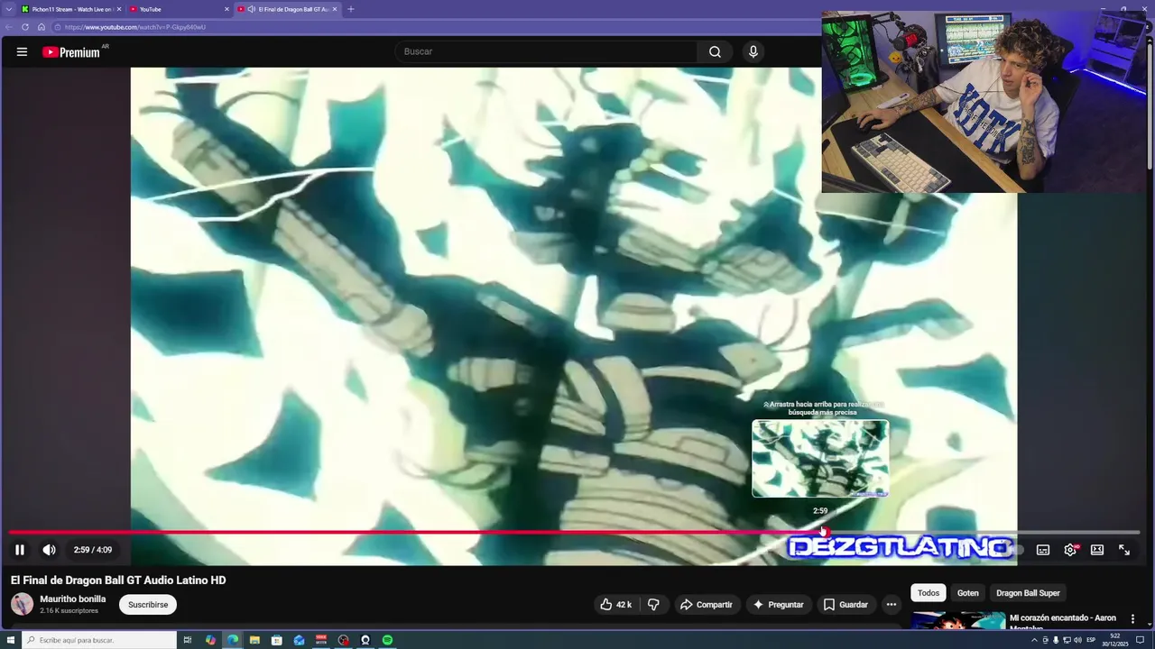Image resolution: width=1155 pixels, height=649 pixels.
Task: Open the tray clock showing 5:22
Action: (1116, 640)
